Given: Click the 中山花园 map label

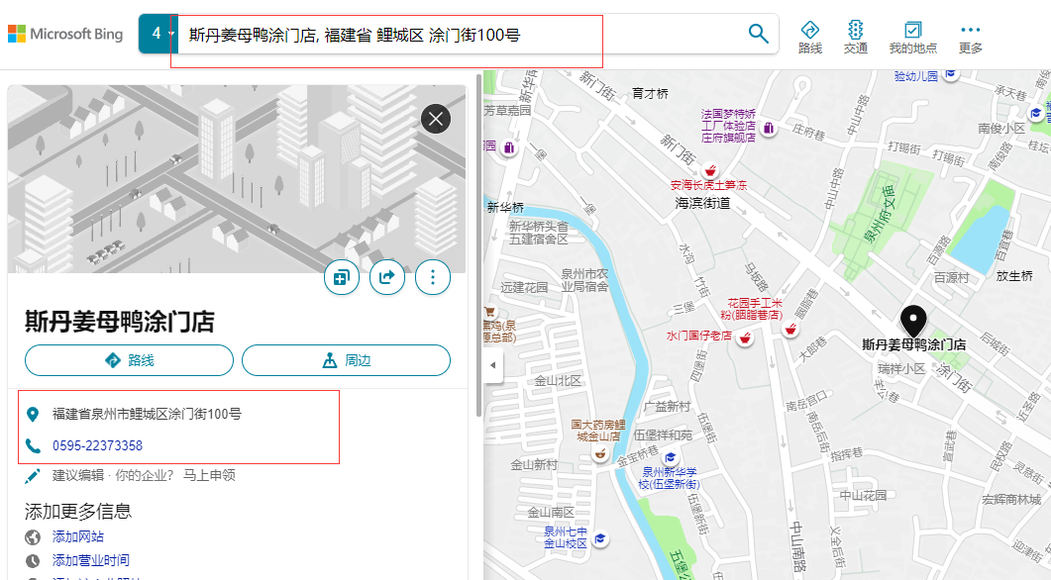Looking at the screenshot, I should click(864, 496).
